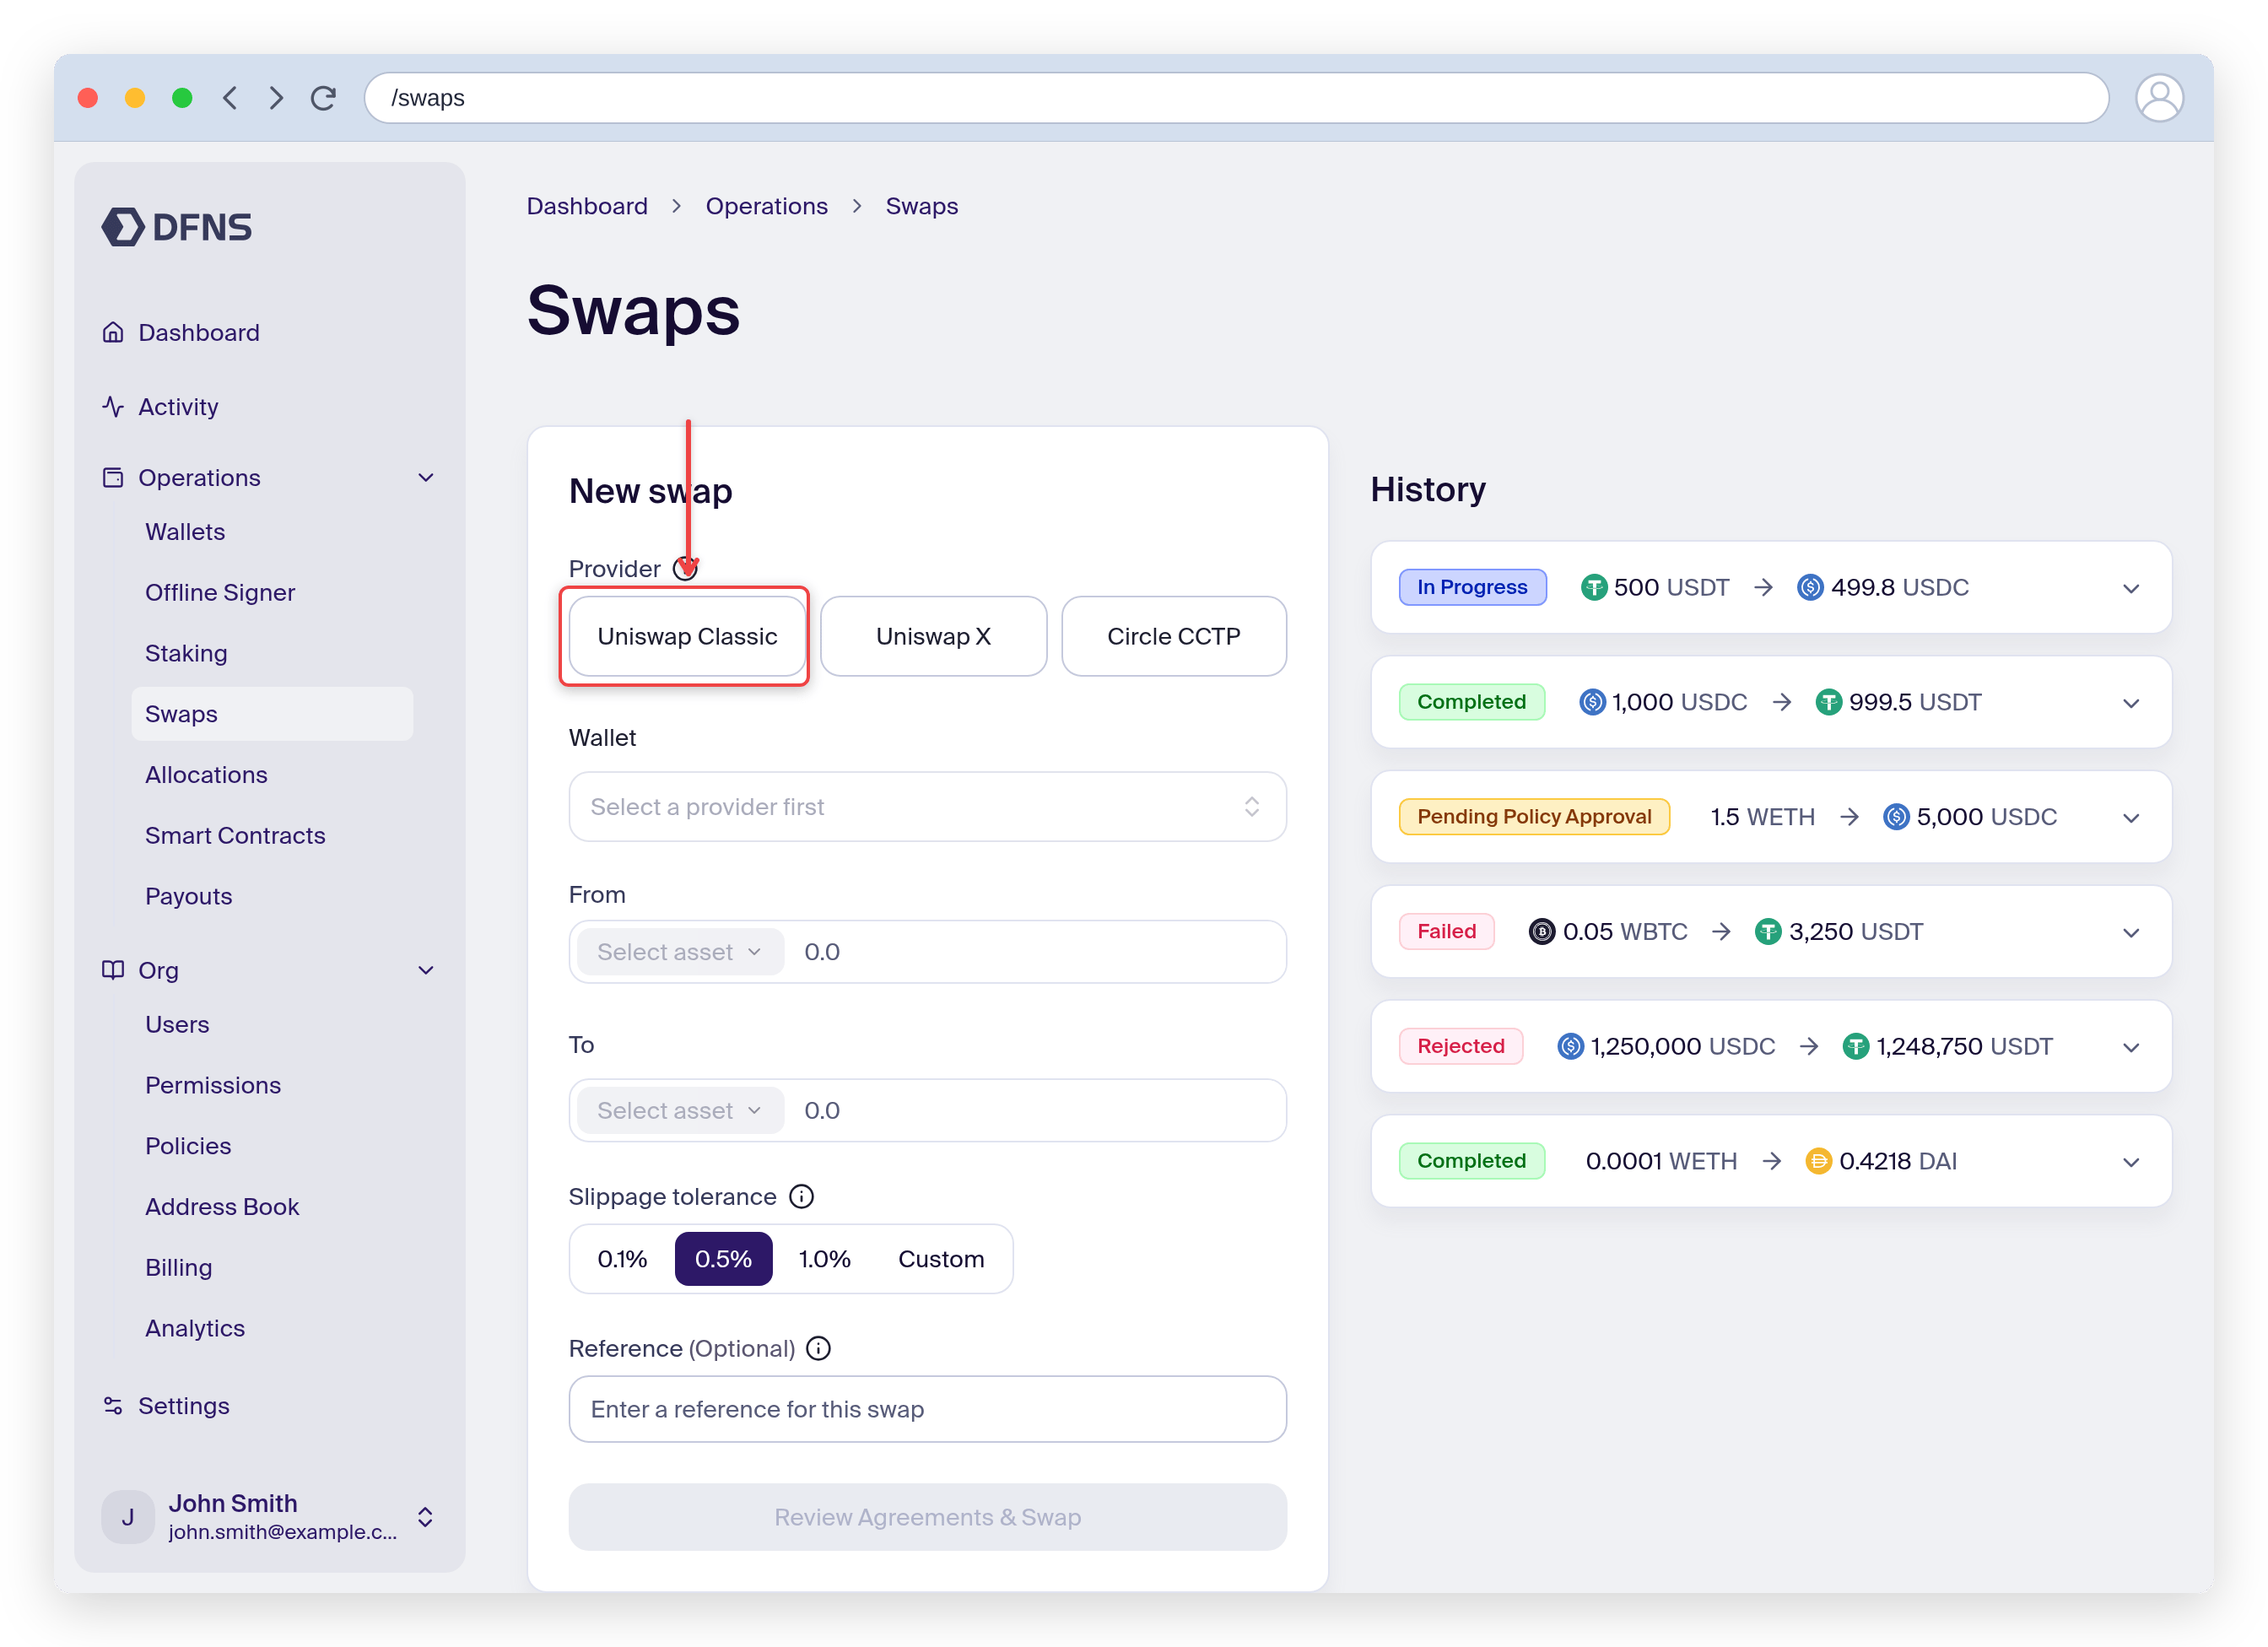Click the Org book icon
This screenshot has width=2268, height=1647.
[x=113, y=970]
